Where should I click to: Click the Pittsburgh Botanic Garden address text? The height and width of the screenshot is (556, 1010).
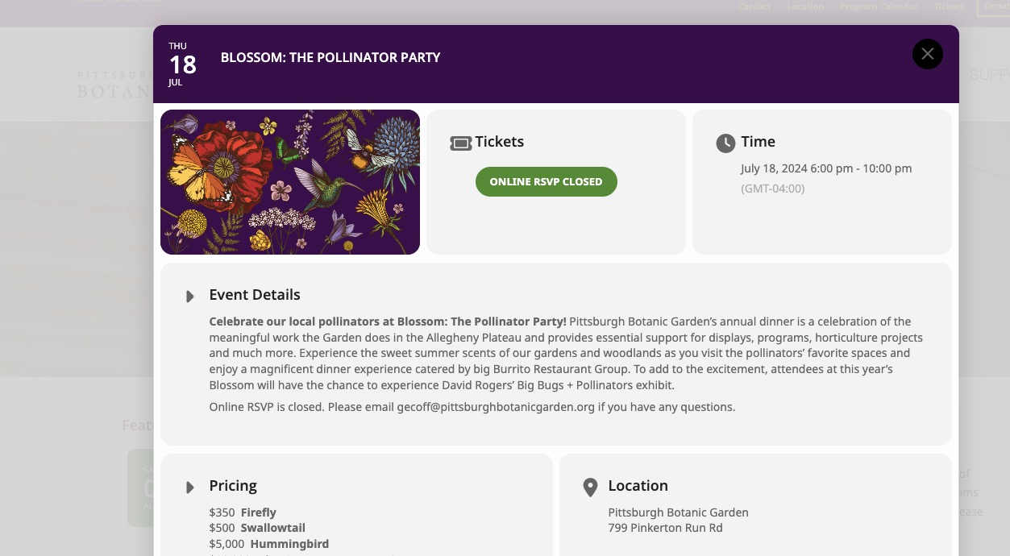click(x=679, y=520)
